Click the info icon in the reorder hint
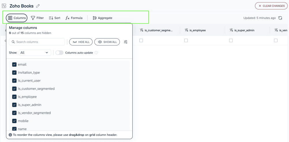 pos(10,135)
